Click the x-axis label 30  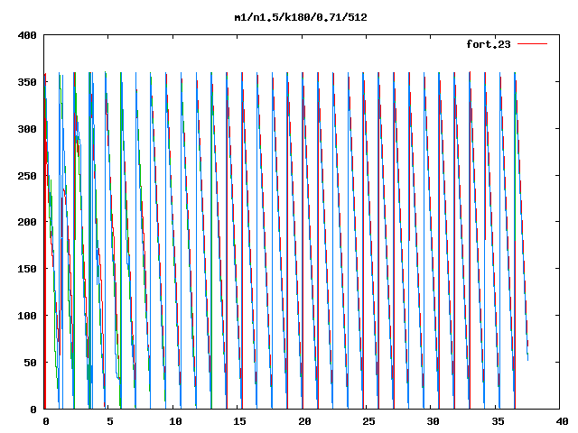[x=433, y=421]
